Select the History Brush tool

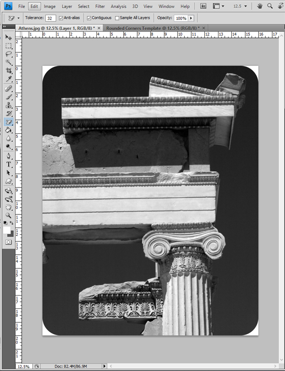(9, 113)
